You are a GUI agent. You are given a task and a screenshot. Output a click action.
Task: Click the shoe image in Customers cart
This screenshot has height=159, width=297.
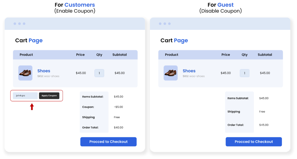pos(25,73)
